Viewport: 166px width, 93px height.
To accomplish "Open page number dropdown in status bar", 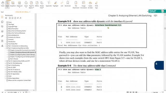I will click(18, 92).
